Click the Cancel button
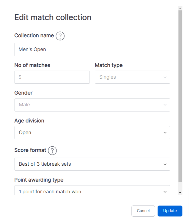The width and height of the screenshot is (189, 223). click(x=143, y=211)
